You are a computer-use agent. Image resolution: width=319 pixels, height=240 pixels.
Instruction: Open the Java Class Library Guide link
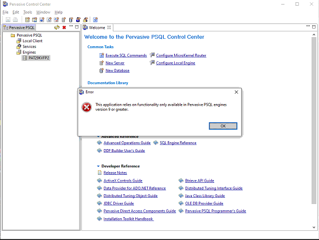pyautogui.click(x=205, y=196)
